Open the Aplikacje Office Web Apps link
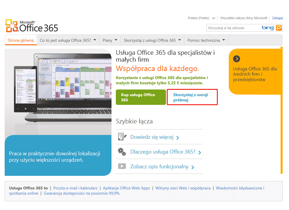This screenshot has width=289, height=210. pos(126,188)
